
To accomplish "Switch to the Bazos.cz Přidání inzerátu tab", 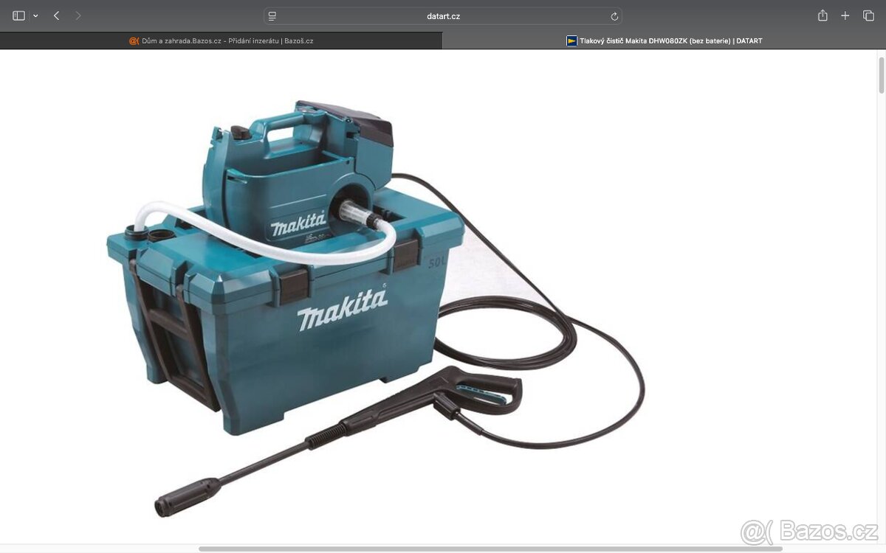I will pos(221,41).
